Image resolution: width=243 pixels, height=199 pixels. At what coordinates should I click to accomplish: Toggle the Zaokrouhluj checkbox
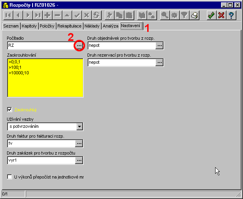coord(10,109)
